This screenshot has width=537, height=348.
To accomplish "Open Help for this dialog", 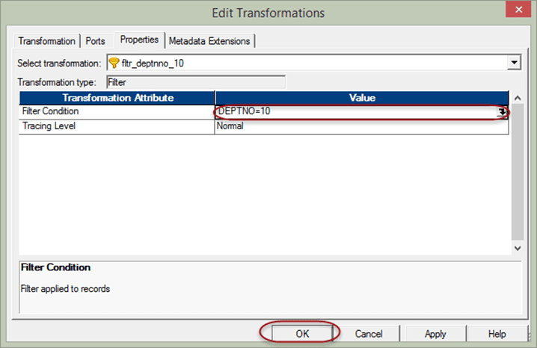I will click(x=497, y=334).
